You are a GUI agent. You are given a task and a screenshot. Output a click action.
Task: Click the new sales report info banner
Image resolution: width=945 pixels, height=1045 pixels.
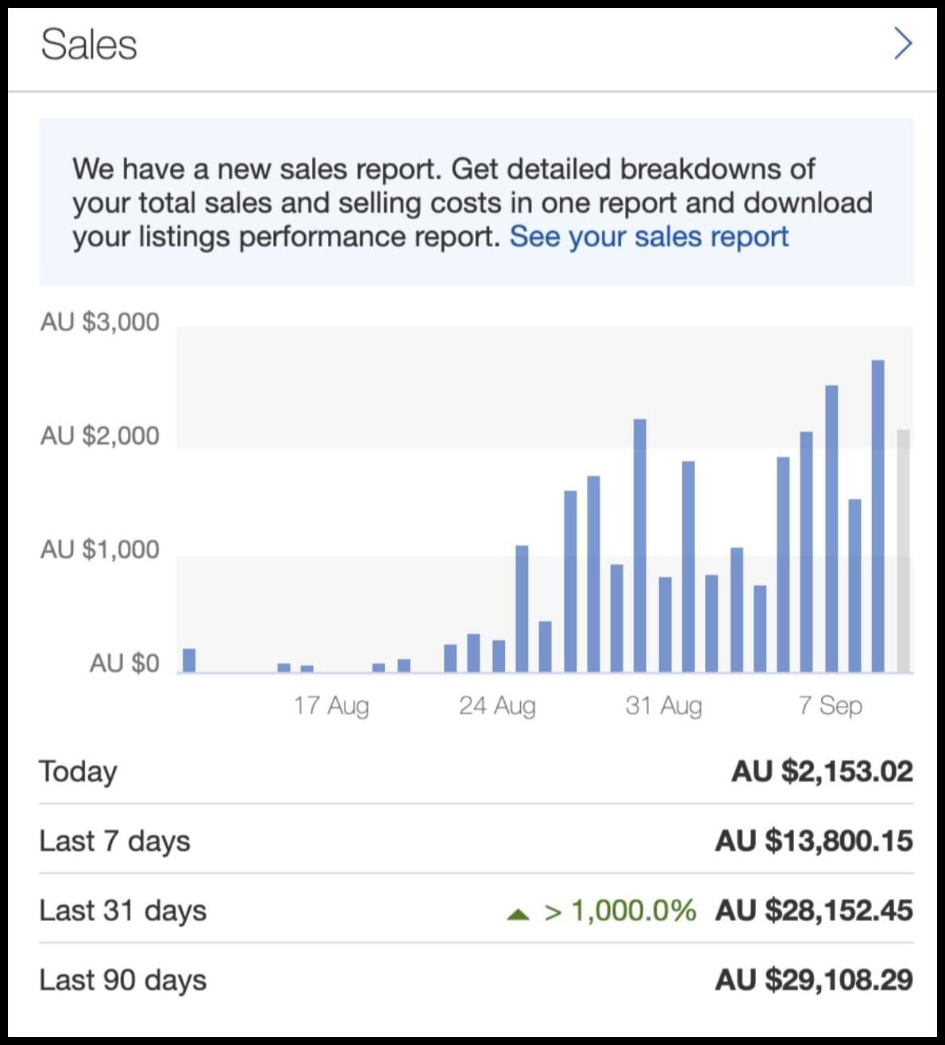(476, 202)
